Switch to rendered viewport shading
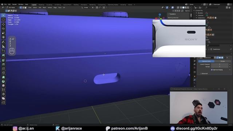Screen dimensions: 233x131 click(x=188, y=7)
